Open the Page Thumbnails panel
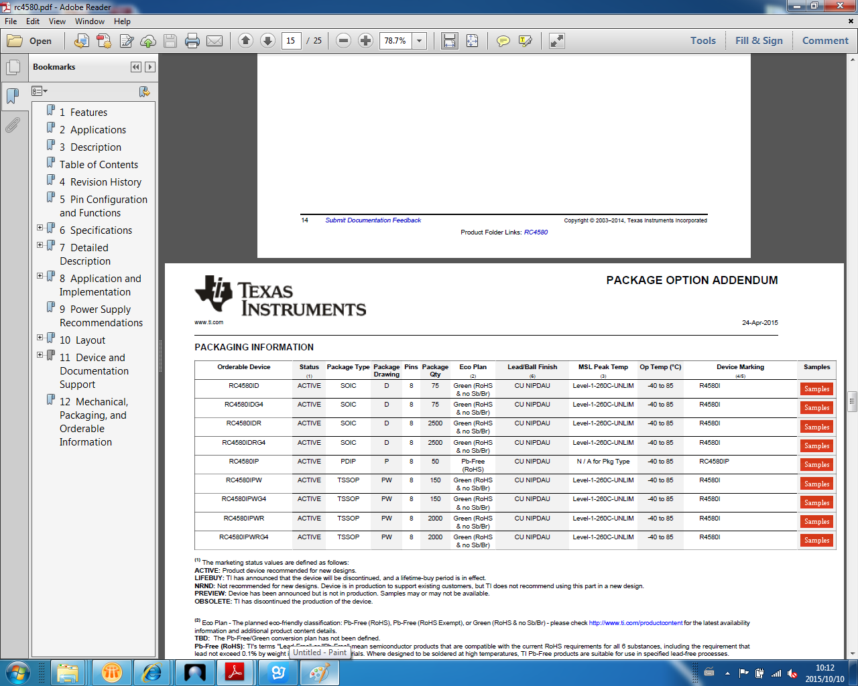 tap(13, 68)
